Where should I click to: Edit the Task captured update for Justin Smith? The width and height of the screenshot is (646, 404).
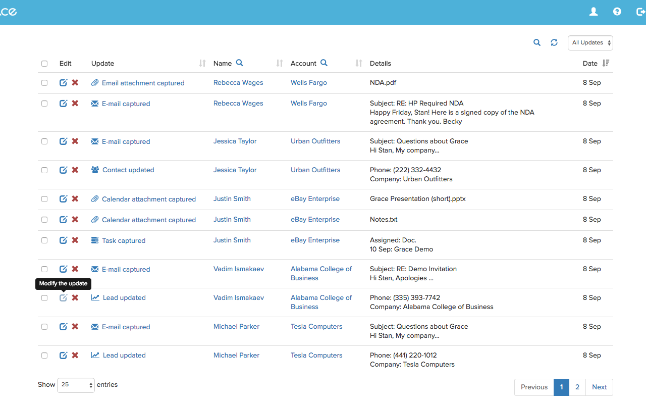(63, 240)
